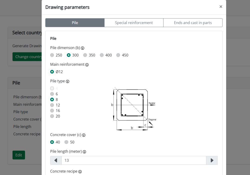The image size is (250, 175).
Task: Close the Drawing parameters dialog
Action: pyautogui.click(x=221, y=7)
